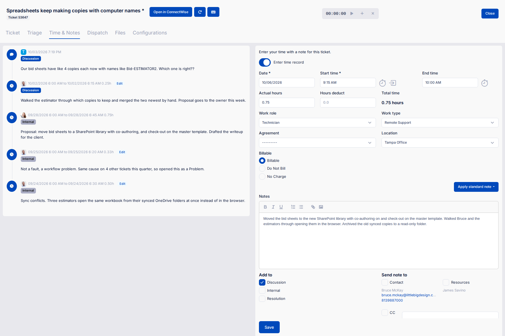Open the Location Tampa Office dropdown

tap(440, 143)
